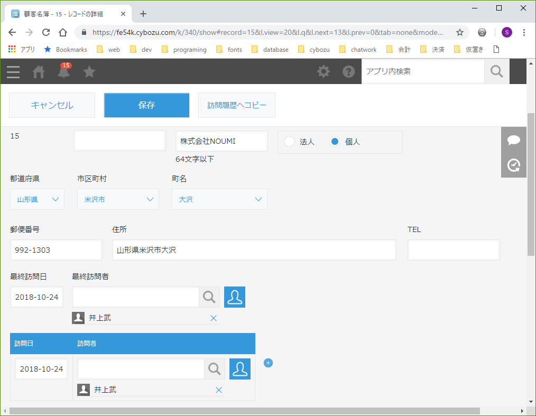The image size is (536, 416).
Task: Click the vertical page scrollbar thumb
Action: pos(531,184)
